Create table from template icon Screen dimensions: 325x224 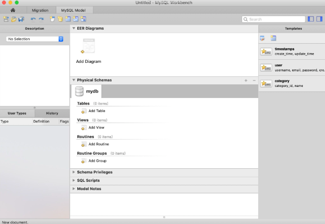click(273, 38)
